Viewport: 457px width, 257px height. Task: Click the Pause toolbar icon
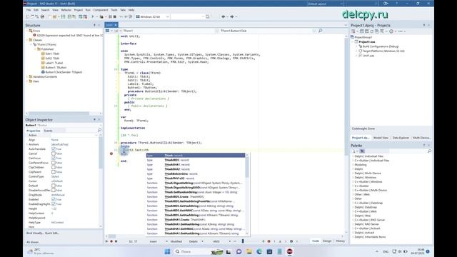click(x=110, y=16)
